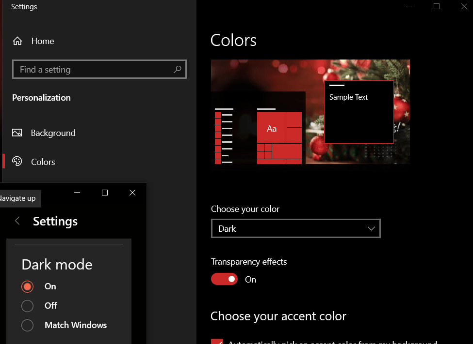This screenshot has width=473, height=344.
Task: Select the Background picture icon in sidebar
Action: [17, 133]
